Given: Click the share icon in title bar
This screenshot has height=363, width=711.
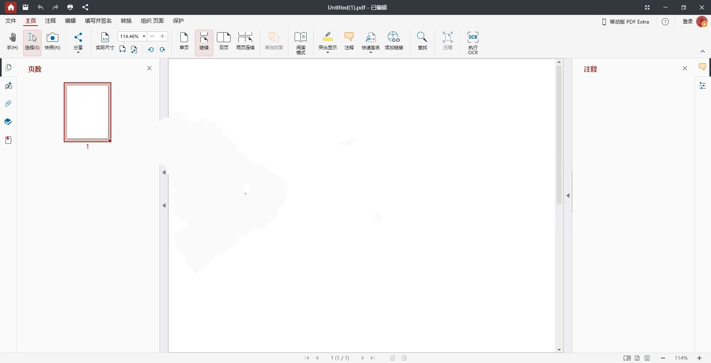Looking at the screenshot, I should tap(85, 7).
